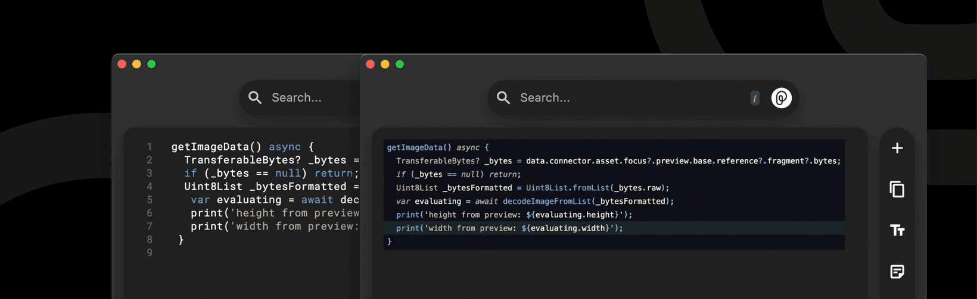Click line number 3 in back window

[150, 173]
